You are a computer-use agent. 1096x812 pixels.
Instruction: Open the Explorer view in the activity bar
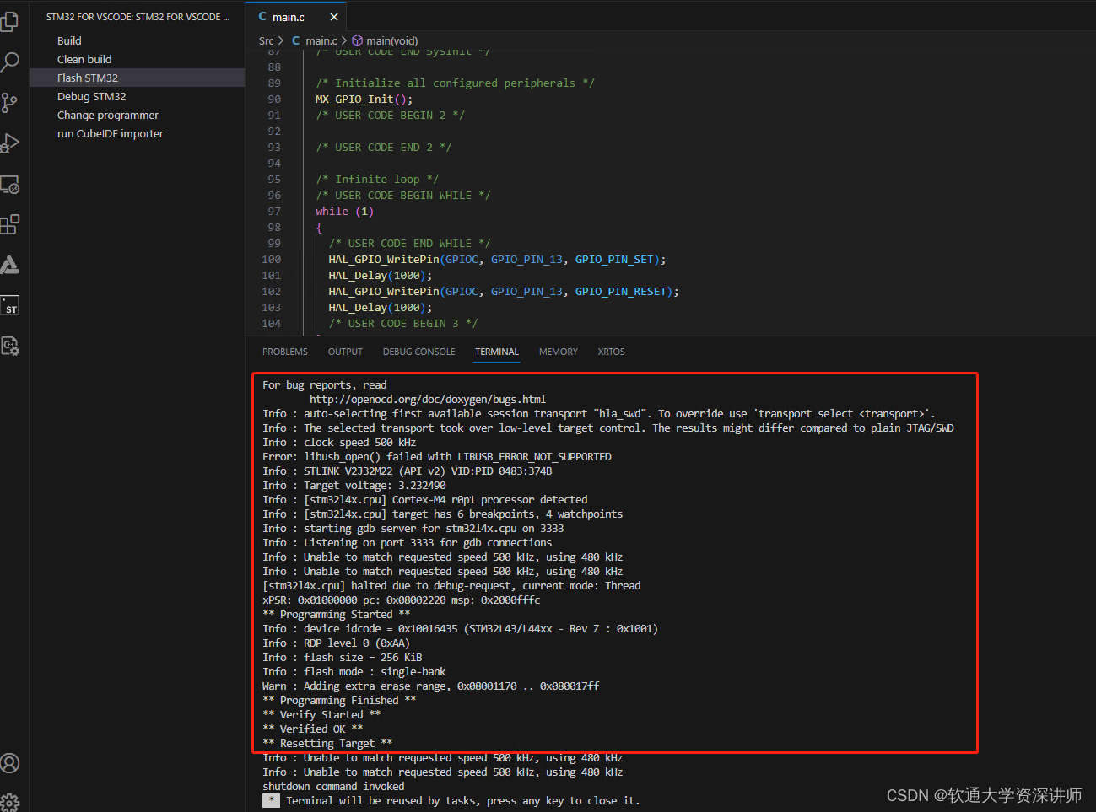tap(10, 20)
